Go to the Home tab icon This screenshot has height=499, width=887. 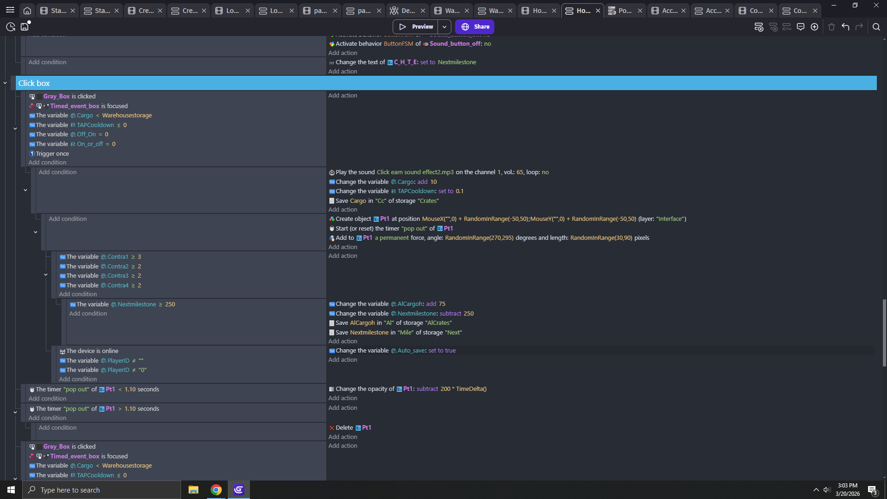[27, 10]
